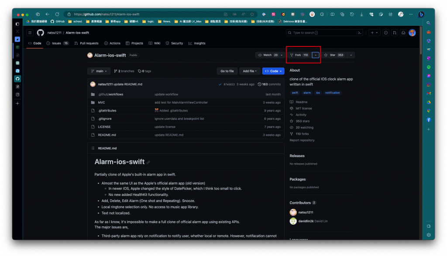Click the Go to file button
The image size is (447, 256).
pos(227,71)
